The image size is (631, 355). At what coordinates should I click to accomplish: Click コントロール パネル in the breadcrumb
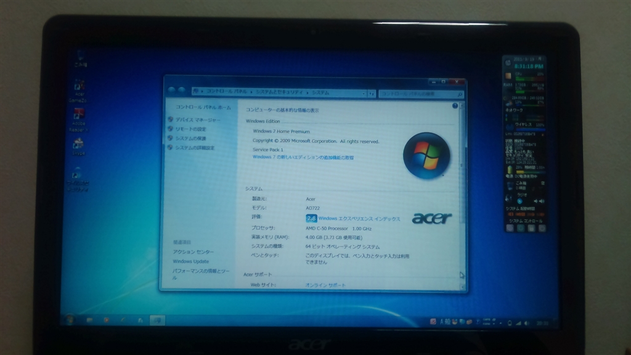[227, 91]
